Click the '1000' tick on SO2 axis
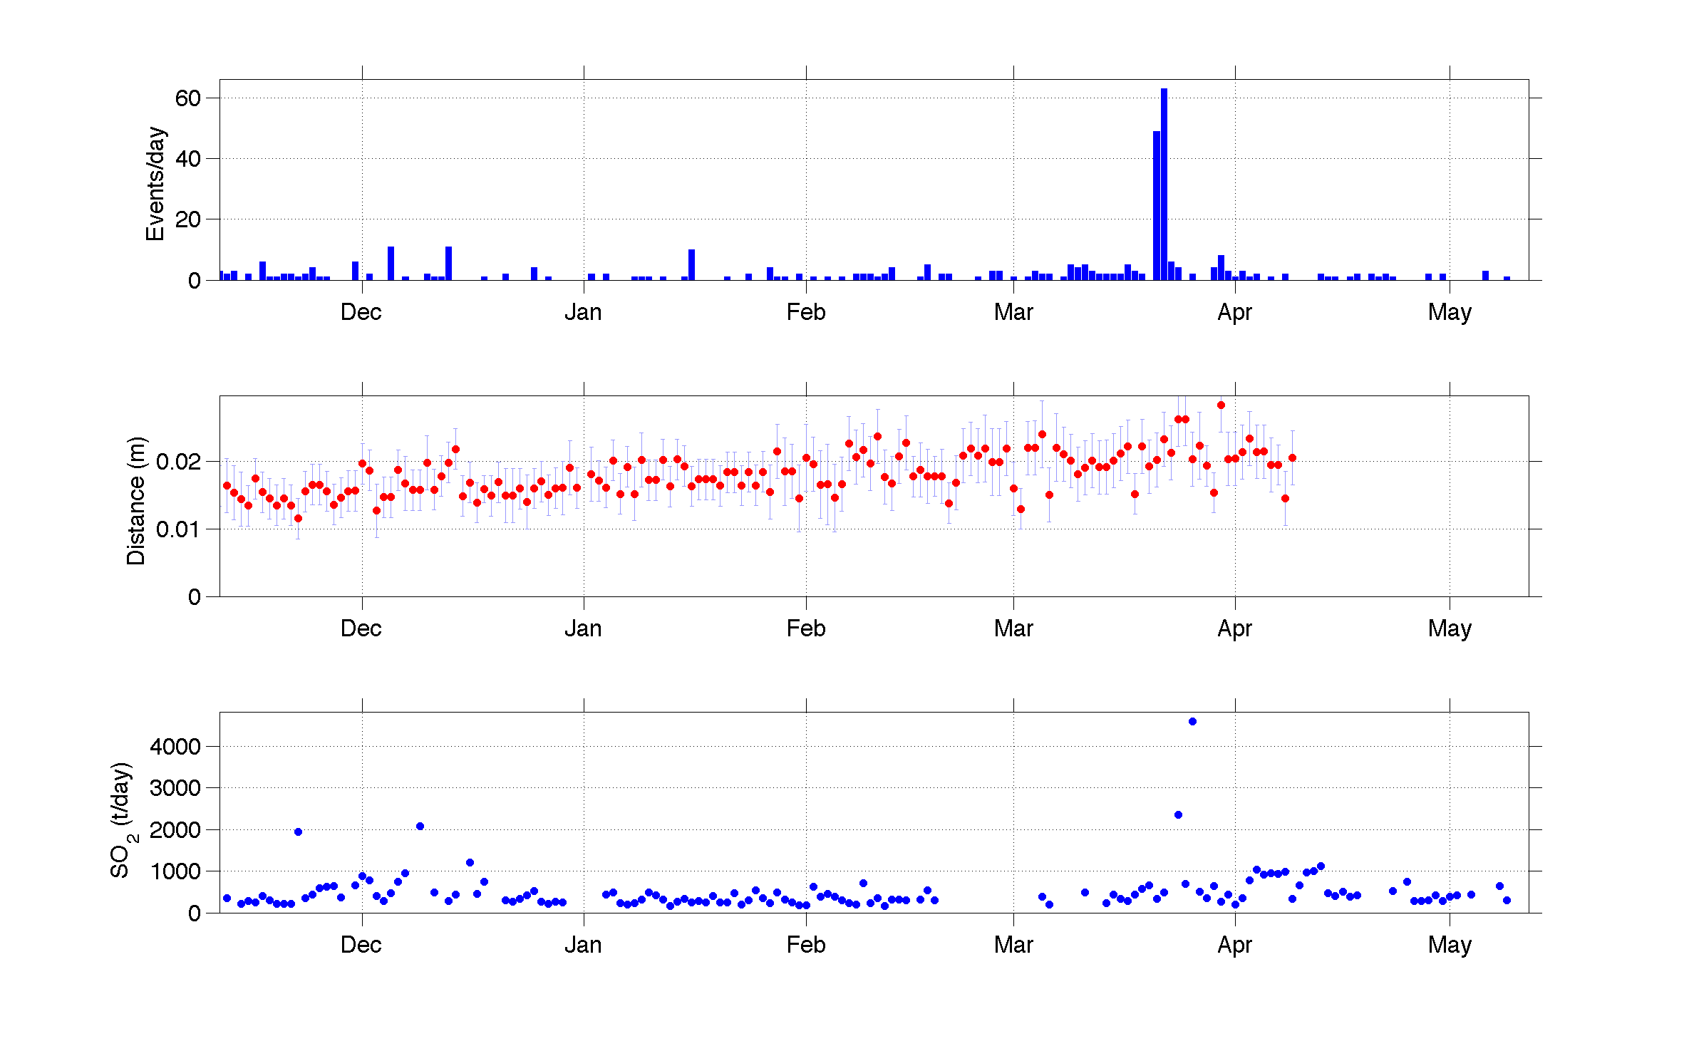1689x1056 pixels. tap(175, 871)
